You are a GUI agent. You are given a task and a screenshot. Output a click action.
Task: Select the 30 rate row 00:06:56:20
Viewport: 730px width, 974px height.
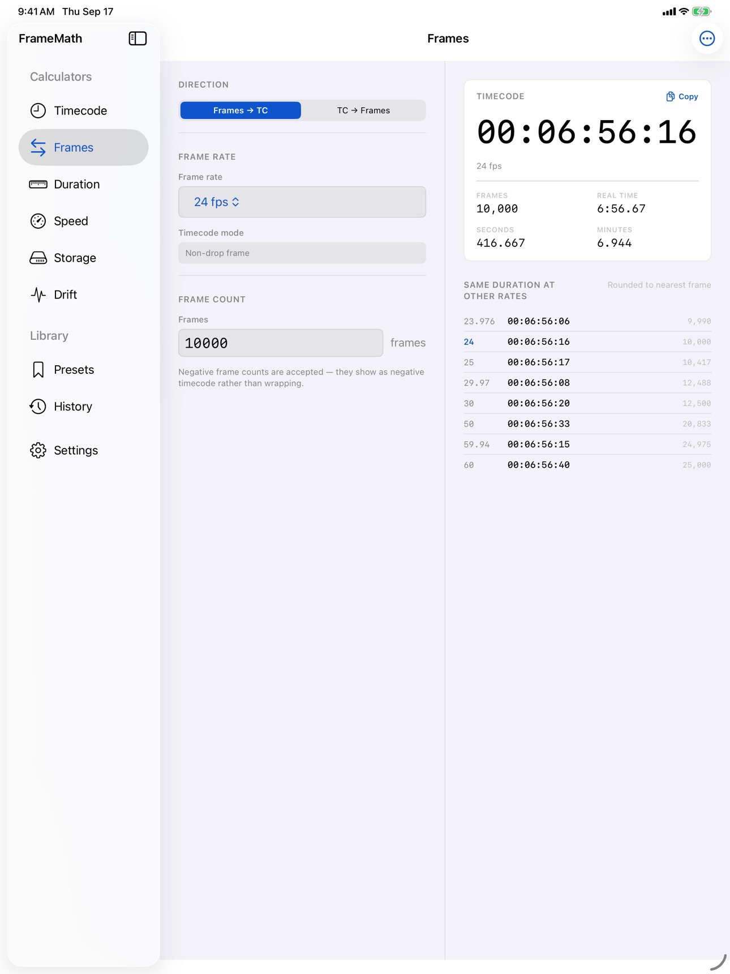point(587,403)
